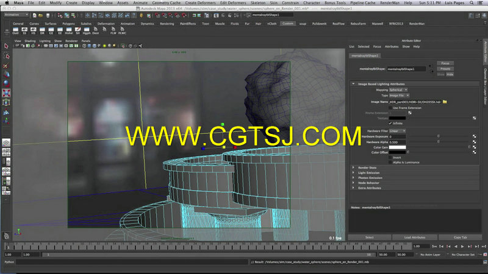
Task: Enable the Invert checkbox
Action: 390,158
